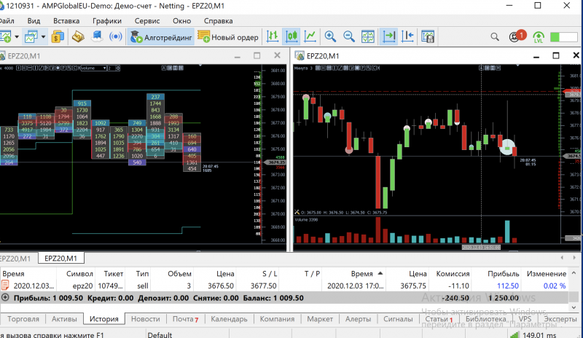Click the Новый ордер button
This screenshot has width=583, height=338.
click(228, 37)
